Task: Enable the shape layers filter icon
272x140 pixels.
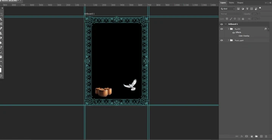Action: 252,9
